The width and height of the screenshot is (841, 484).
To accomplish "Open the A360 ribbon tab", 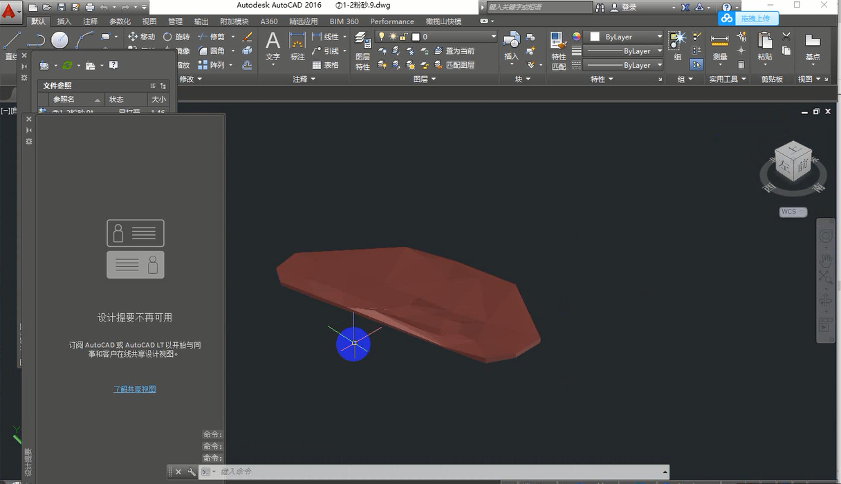I will point(269,21).
